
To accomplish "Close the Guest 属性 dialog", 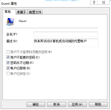I will [x=104, y=2].
